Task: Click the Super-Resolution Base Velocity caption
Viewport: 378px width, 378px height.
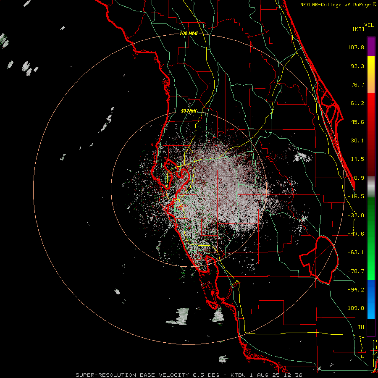Action: click(189, 375)
